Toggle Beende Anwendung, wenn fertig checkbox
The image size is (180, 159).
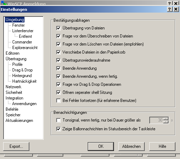[x=58, y=76]
